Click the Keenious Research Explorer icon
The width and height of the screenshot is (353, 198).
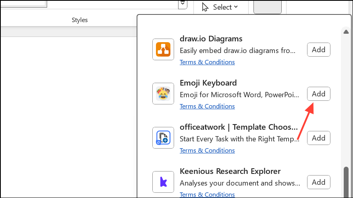[163, 182]
